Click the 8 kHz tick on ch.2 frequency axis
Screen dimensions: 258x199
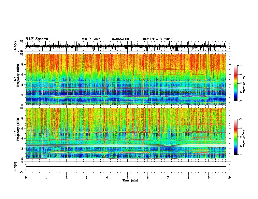[x=23, y=118]
